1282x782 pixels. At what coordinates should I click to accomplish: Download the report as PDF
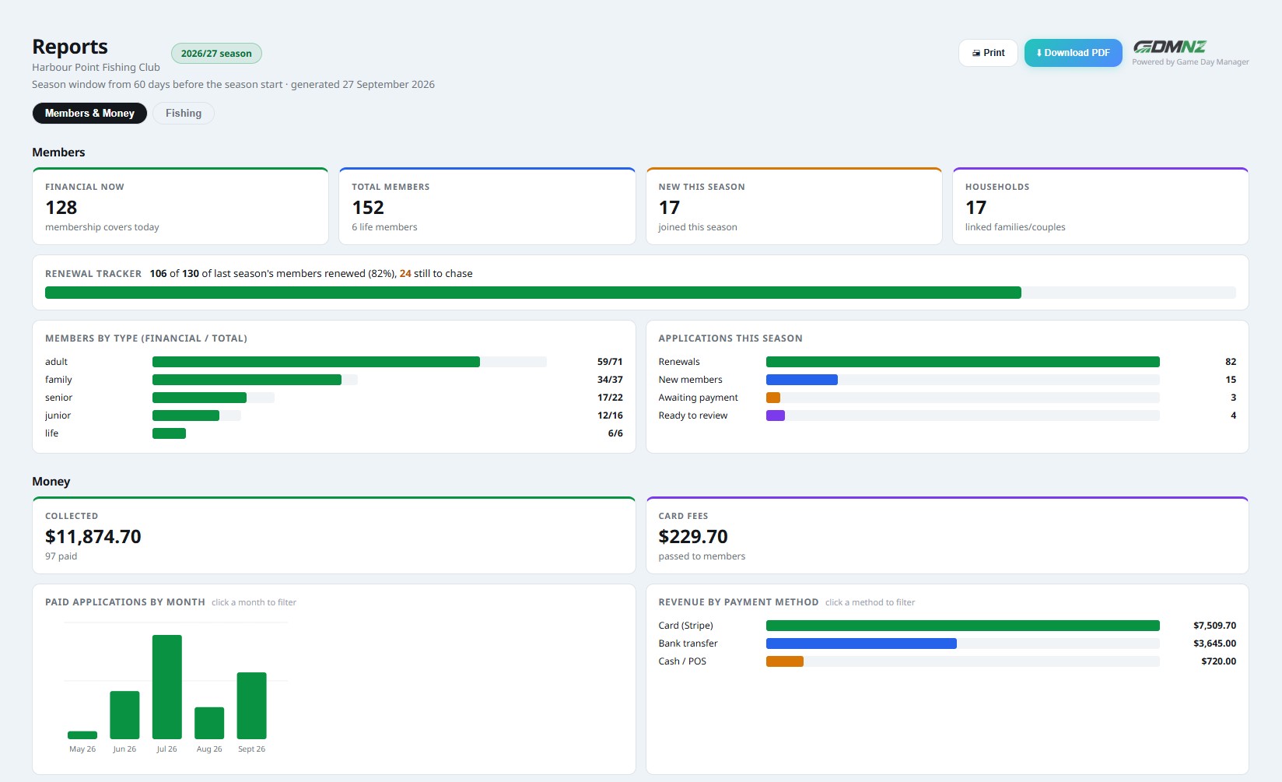[x=1073, y=53]
